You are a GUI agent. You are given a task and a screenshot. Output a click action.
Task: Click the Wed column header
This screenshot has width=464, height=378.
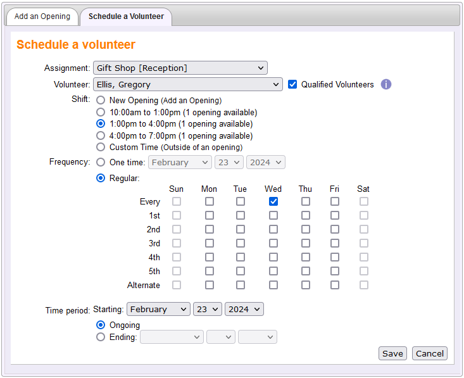[273, 189]
